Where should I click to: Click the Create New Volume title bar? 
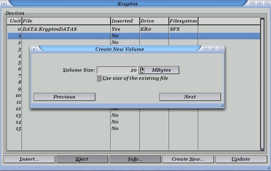point(120,49)
